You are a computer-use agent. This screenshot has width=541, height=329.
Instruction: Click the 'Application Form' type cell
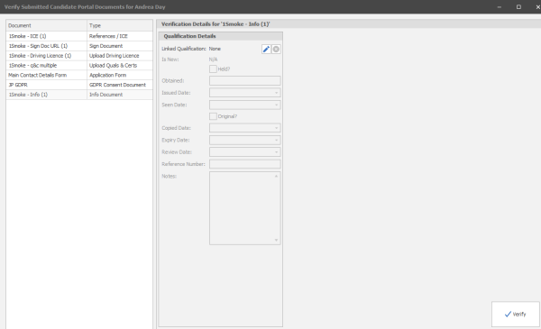tap(120, 75)
